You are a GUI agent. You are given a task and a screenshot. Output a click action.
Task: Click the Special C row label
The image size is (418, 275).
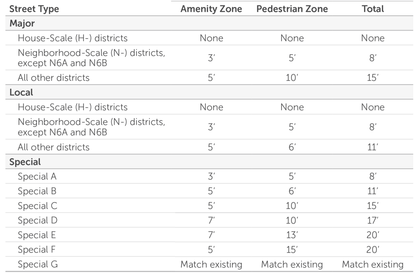(x=37, y=206)
